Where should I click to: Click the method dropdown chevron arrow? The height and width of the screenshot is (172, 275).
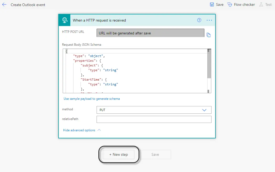(204, 110)
